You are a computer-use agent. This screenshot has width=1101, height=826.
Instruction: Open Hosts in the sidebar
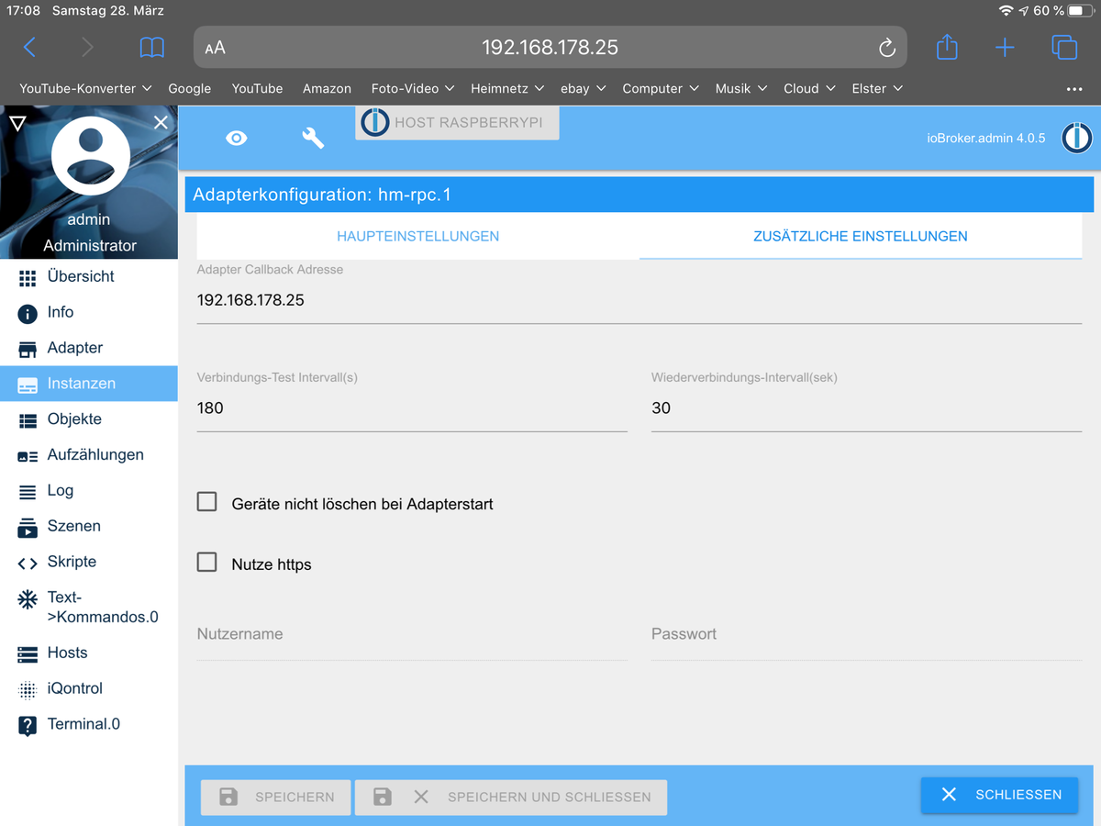click(x=88, y=653)
